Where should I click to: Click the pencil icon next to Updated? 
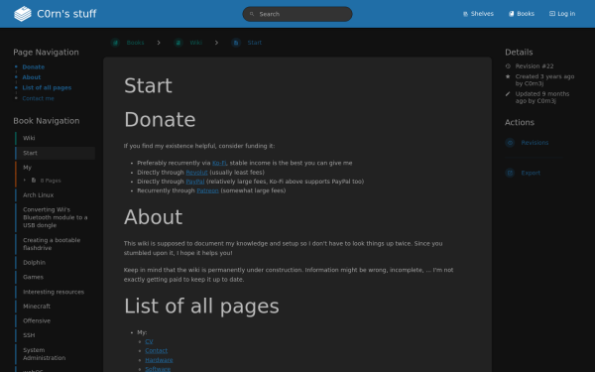point(508,94)
